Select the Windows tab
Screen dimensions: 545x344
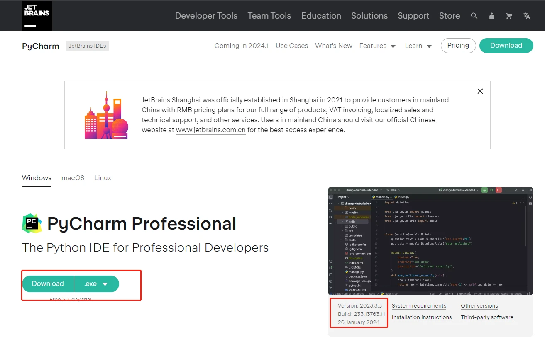pyautogui.click(x=37, y=178)
